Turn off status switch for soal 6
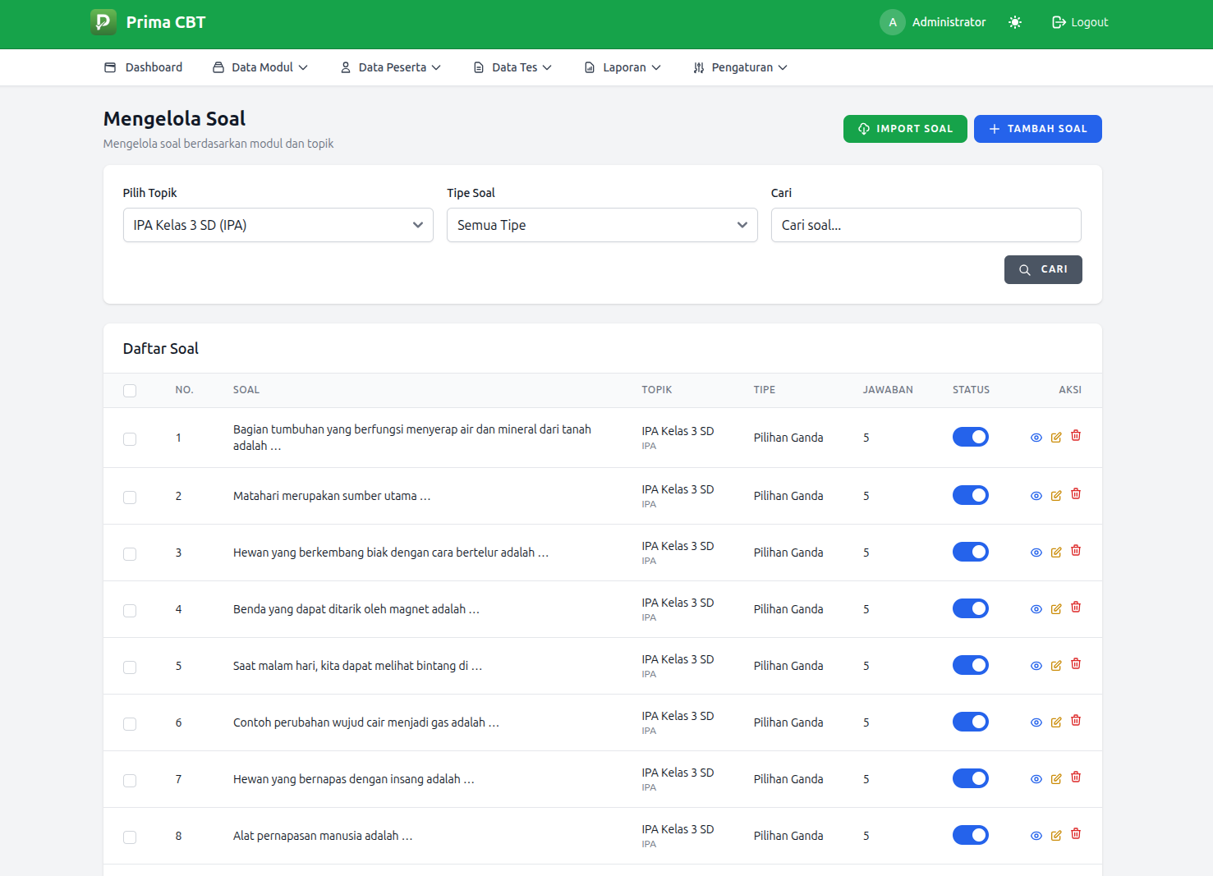1213x876 pixels. coord(971,721)
